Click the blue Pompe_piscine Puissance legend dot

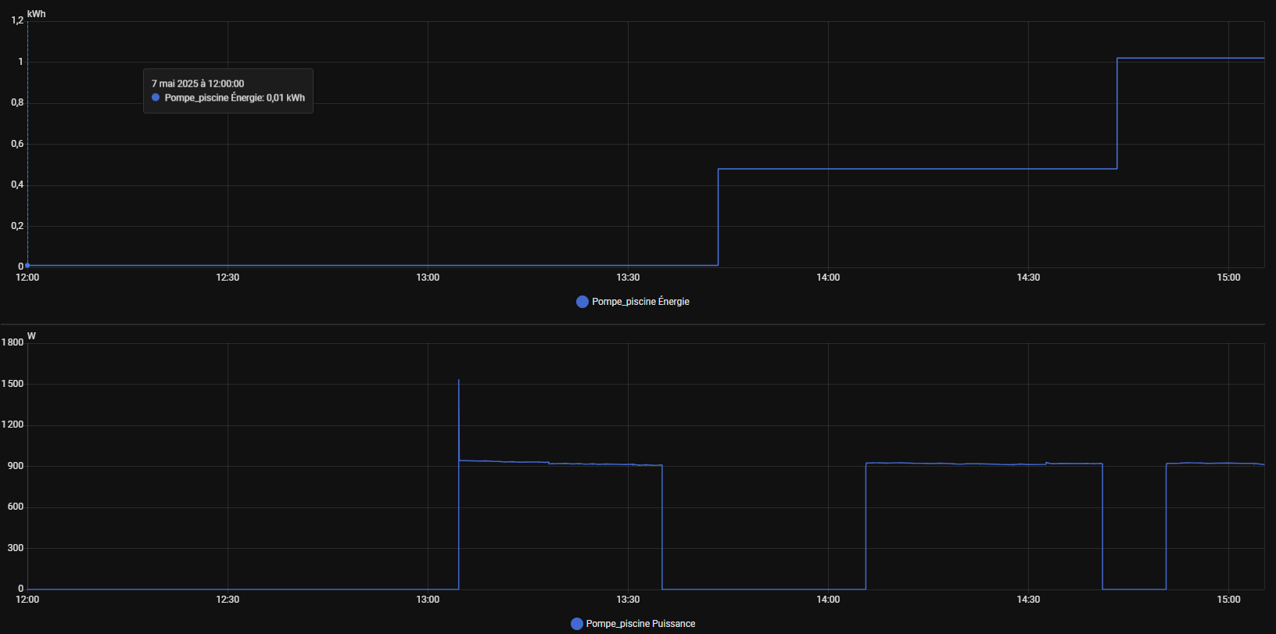tap(577, 624)
